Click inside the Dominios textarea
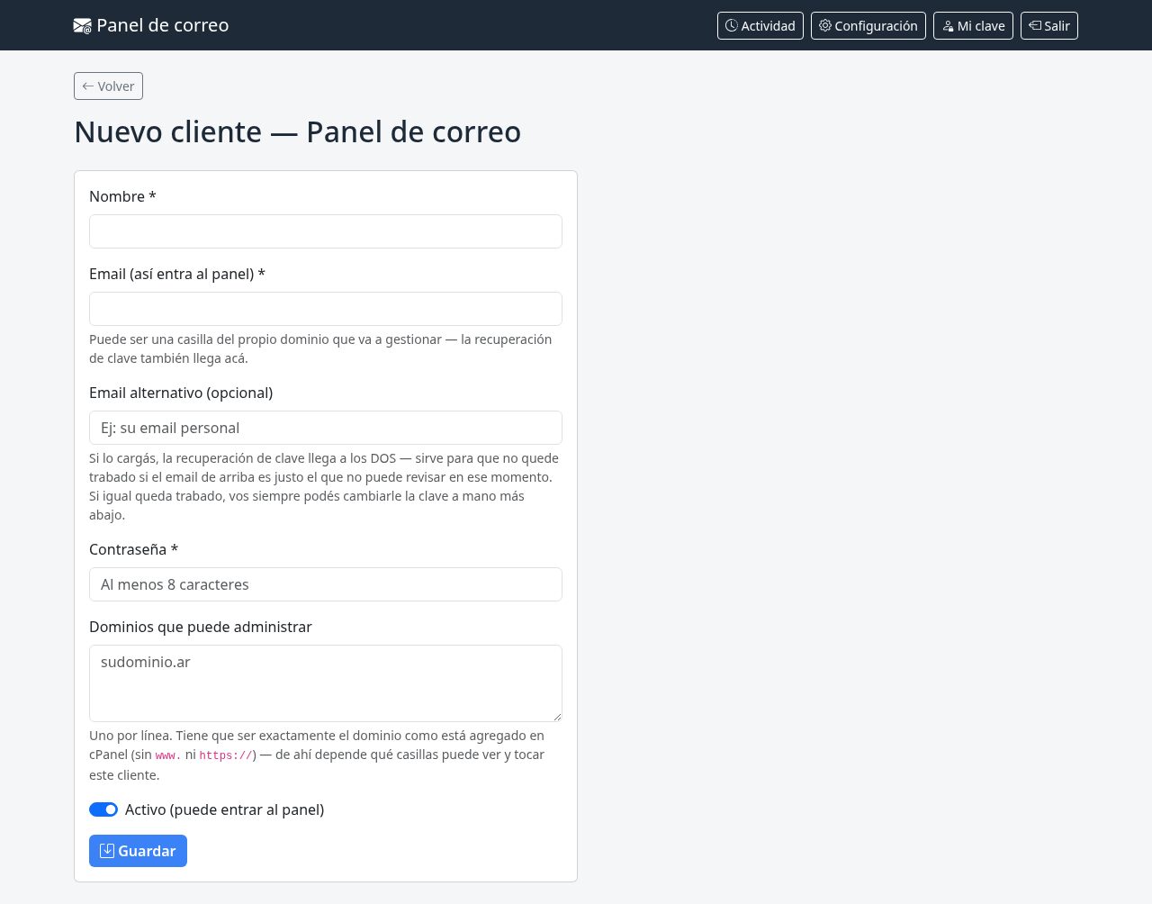The image size is (1152, 904). pos(326,683)
